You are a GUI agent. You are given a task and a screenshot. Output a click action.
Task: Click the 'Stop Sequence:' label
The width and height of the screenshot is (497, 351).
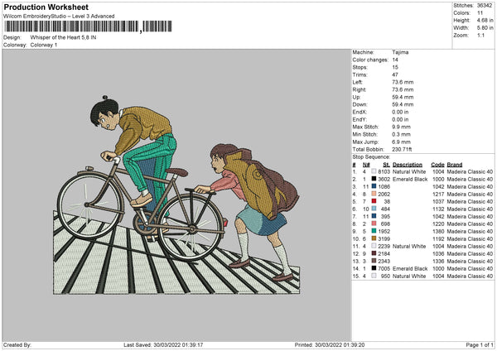click(x=371, y=156)
